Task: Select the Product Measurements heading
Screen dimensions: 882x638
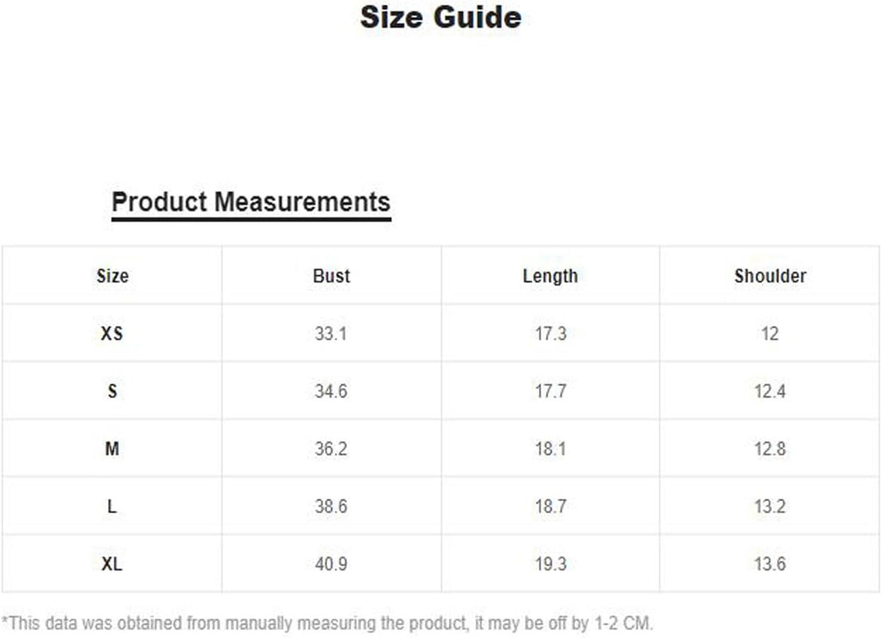Action: pos(251,202)
